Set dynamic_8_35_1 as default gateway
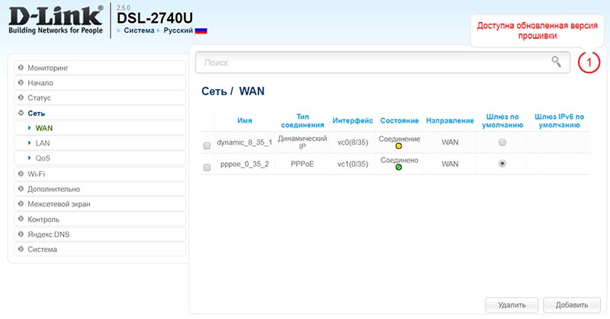The height and width of the screenshot is (319, 610). (x=502, y=143)
